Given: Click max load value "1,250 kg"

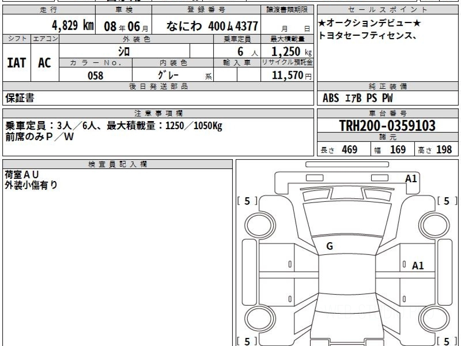Looking at the screenshot, I should click(x=292, y=52).
